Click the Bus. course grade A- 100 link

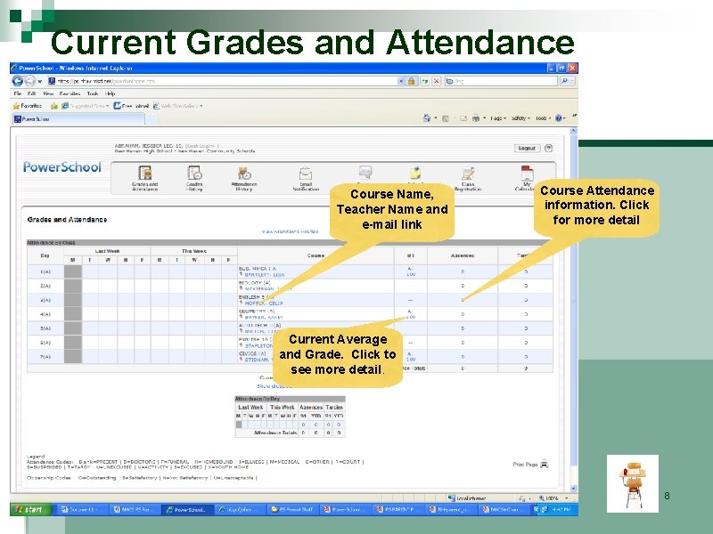pyautogui.click(x=411, y=271)
